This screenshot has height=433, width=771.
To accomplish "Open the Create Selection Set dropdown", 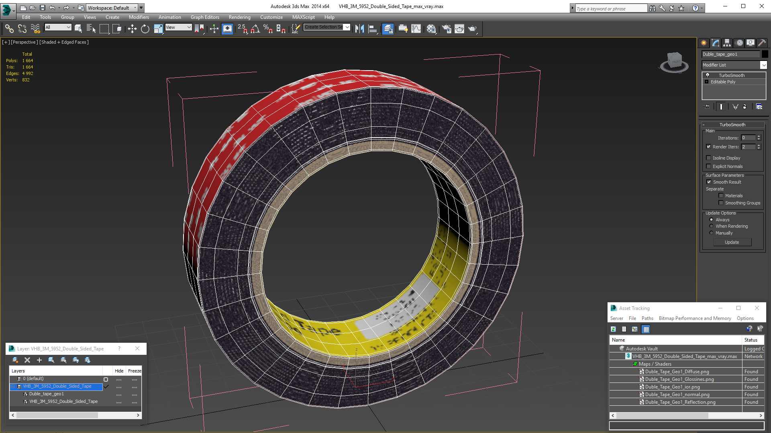I will tap(347, 27).
